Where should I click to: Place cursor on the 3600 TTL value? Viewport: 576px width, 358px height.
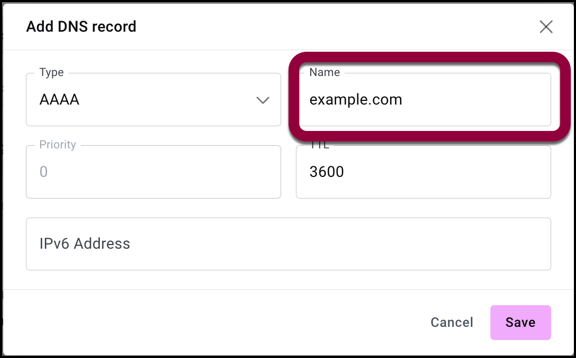[x=327, y=172]
